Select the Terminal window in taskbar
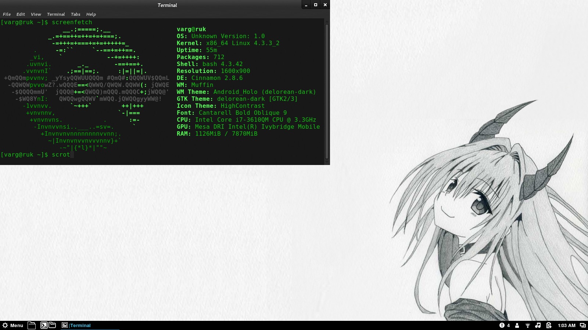588x330 pixels. point(76,325)
